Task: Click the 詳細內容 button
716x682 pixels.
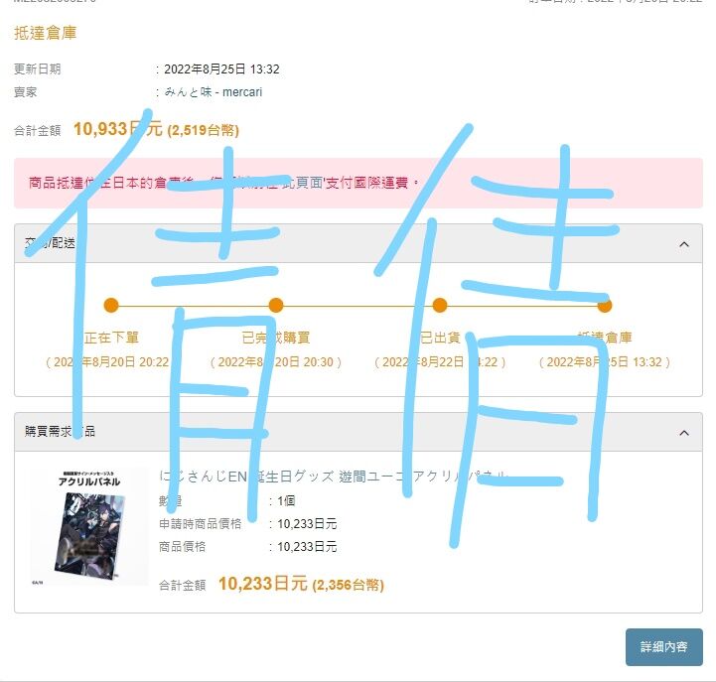Action: (664, 647)
